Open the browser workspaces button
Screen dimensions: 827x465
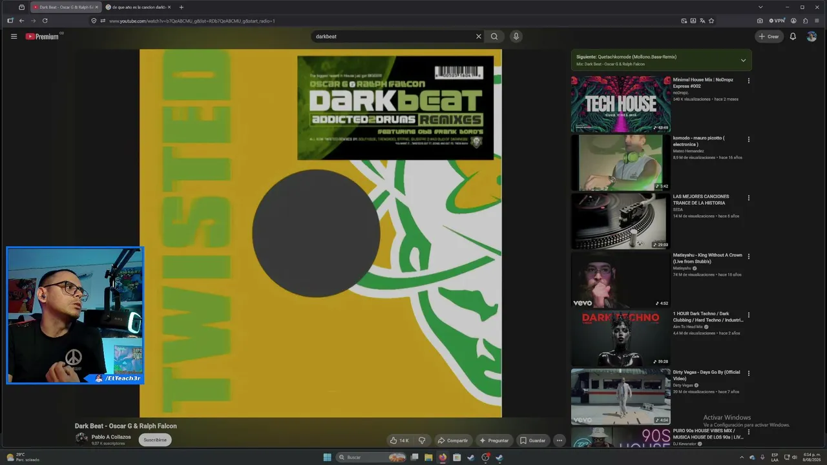coord(21,7)
